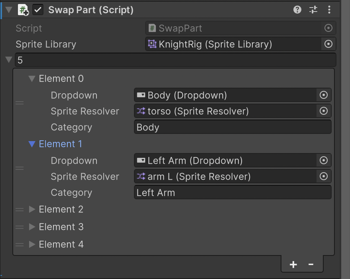Click object picker for Sprite Library field
The image size is (350, 279).
pyautogui.click(x=328, y=44)
